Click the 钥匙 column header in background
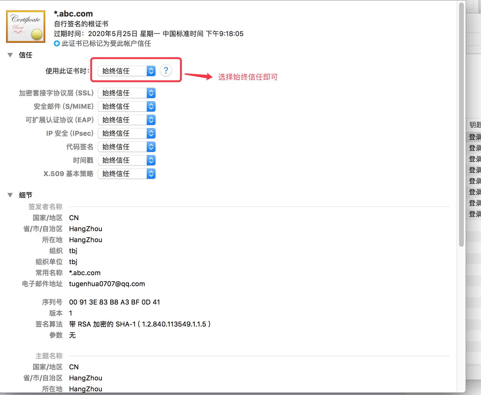This screenshot has height=395, width=481. coord(475,125)
